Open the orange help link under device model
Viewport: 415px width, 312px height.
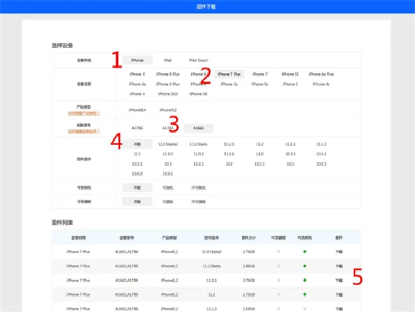coord(84,131)
